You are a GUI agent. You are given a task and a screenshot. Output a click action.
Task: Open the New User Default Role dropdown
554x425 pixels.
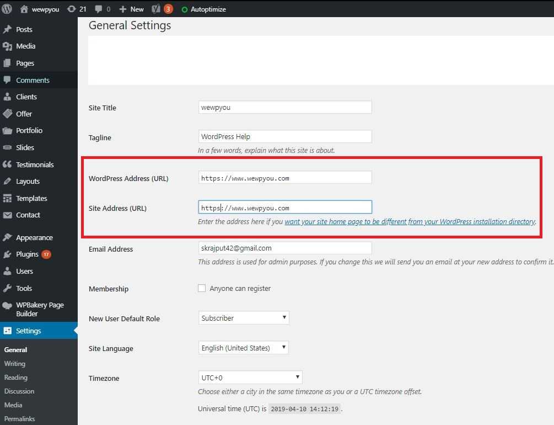pos(243,317)
